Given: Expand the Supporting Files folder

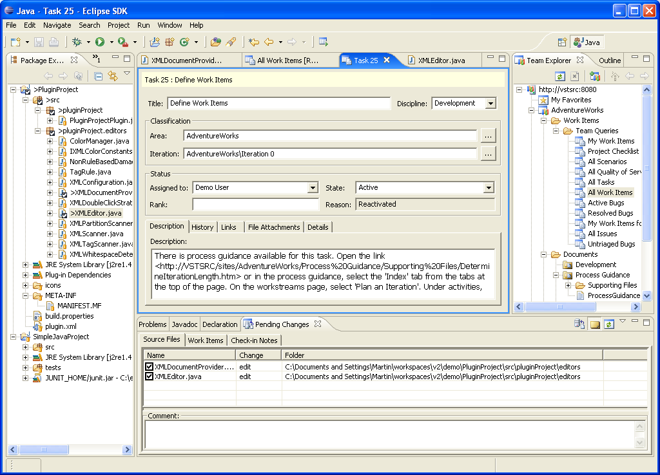Looking at the screenshot, I should tap(568, 285).
